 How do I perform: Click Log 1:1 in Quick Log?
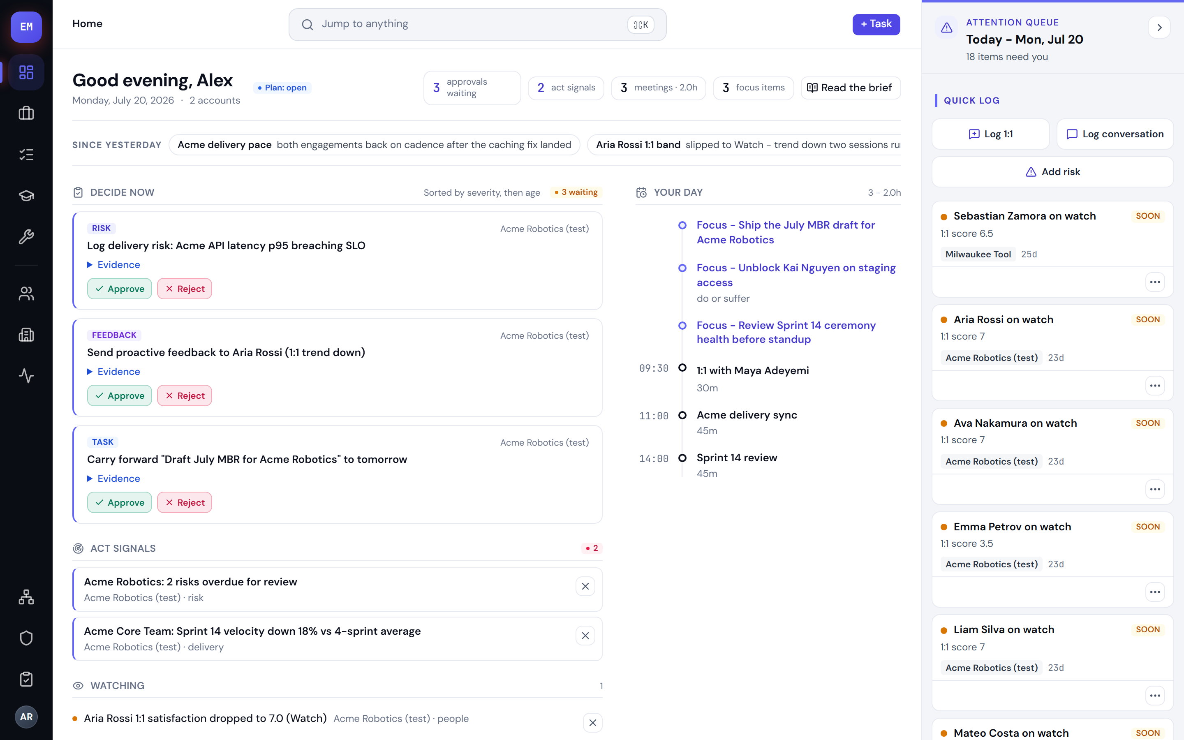pos(990,134)
